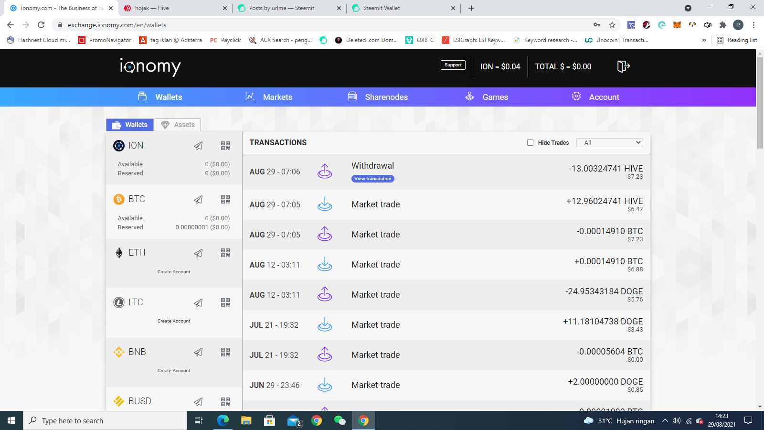Bookmark this page with the star icon
The image size is (764, 430).
612,25
